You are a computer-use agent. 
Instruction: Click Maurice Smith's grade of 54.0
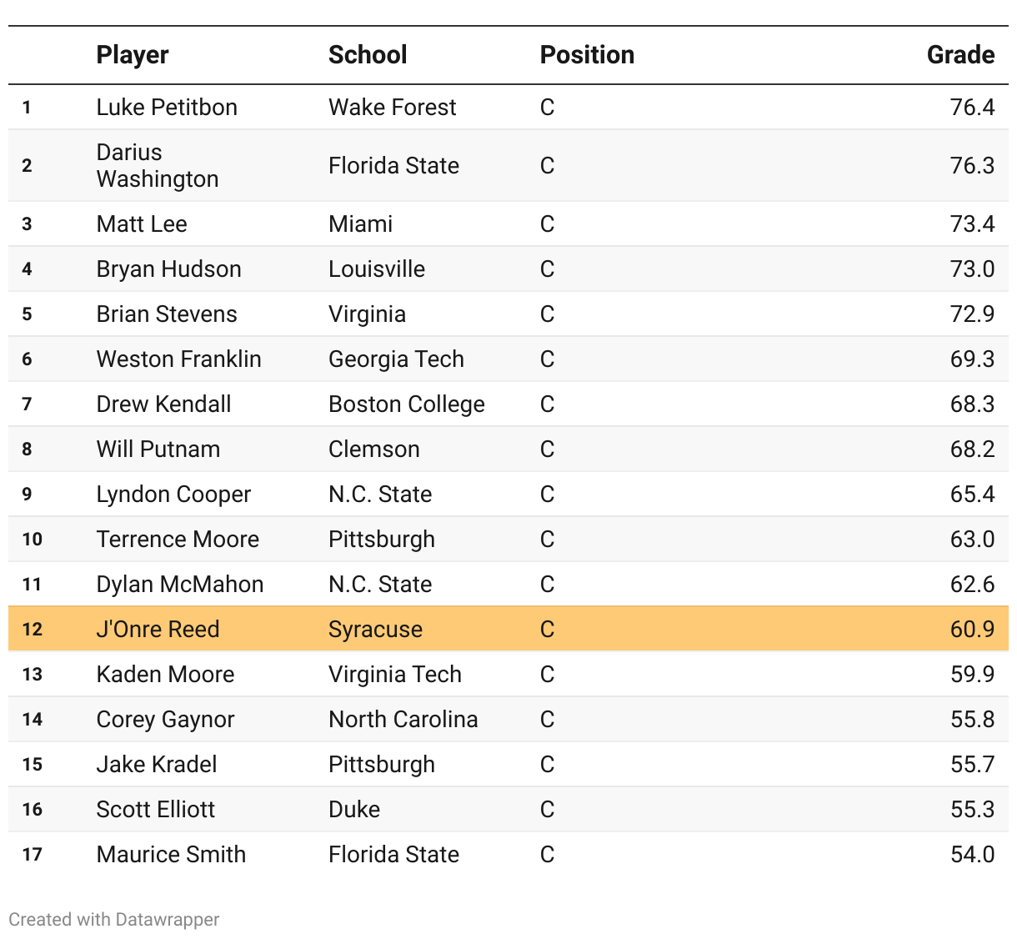972,854
